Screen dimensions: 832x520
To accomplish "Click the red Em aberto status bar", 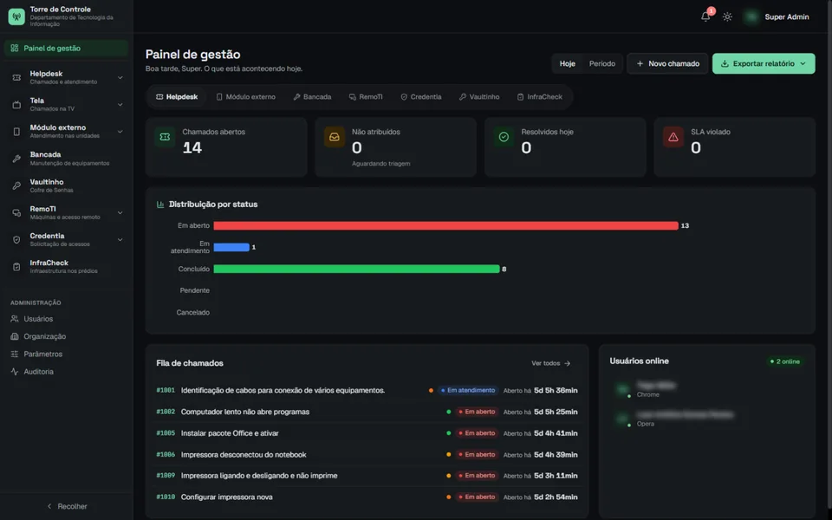I will point(445,225).
